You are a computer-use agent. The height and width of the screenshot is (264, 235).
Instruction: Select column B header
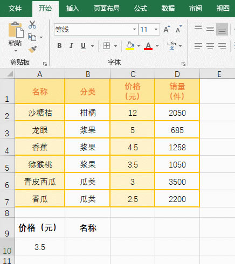click(88, 74)
